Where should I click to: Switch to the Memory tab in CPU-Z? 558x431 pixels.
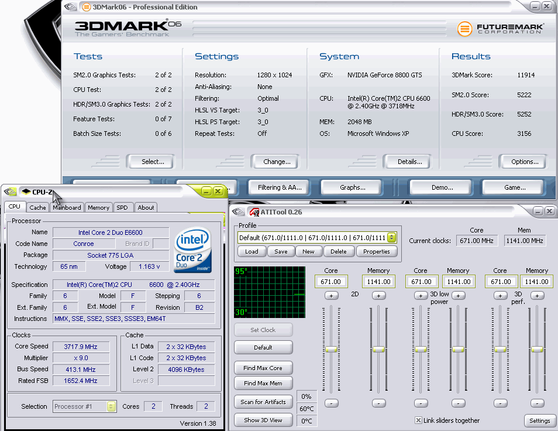pos(99,207)
